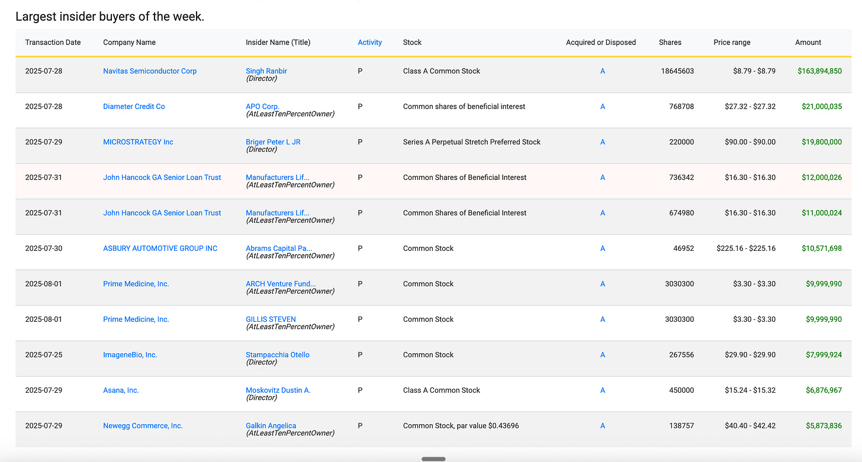Click the Shares column header
This screenshot has width=862, height=462.
(670, 43)
